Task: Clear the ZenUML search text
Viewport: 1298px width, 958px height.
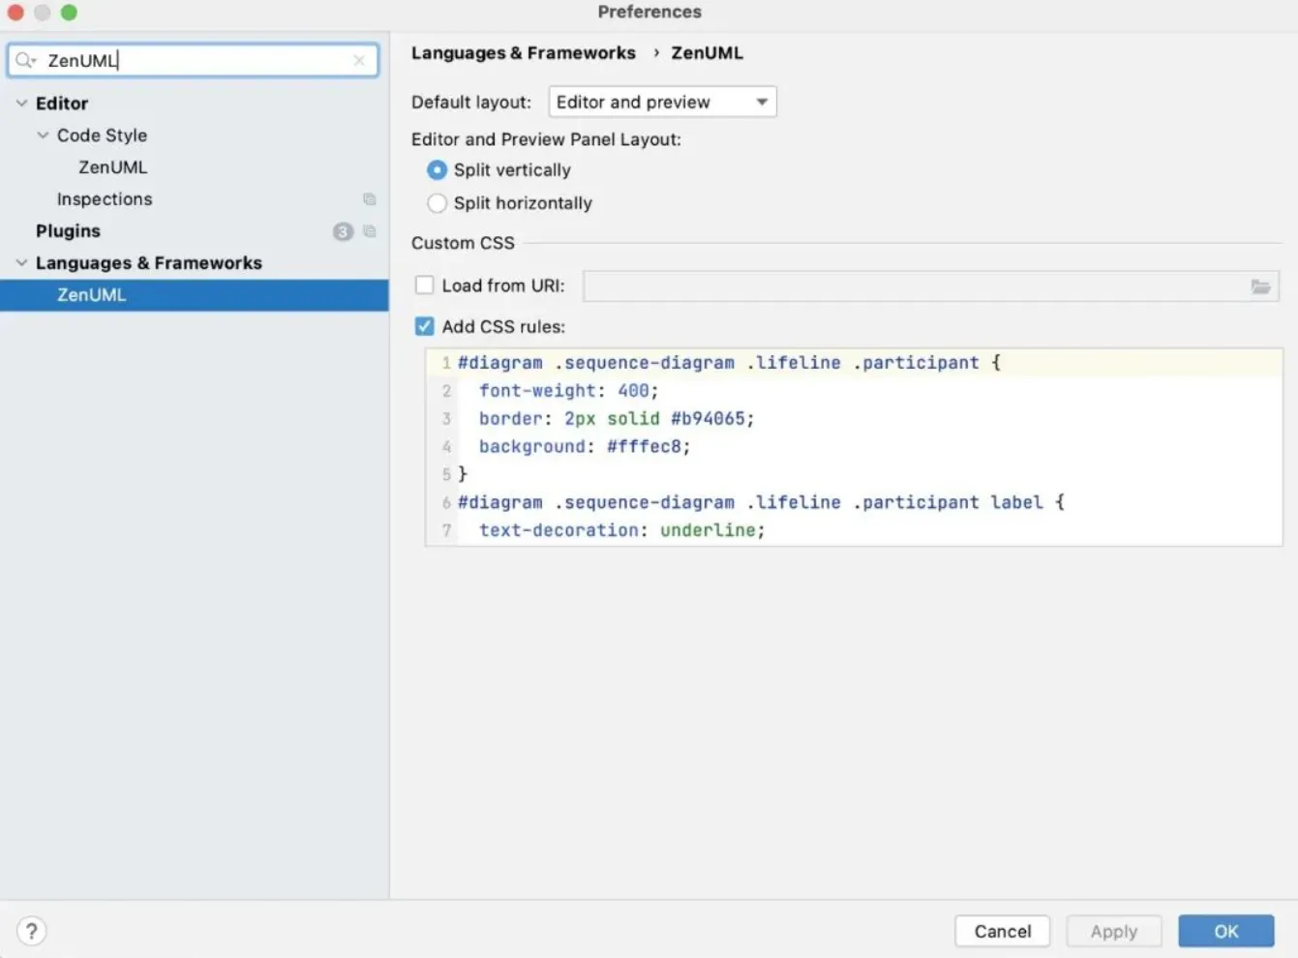Action: click(x=359, y=60)
